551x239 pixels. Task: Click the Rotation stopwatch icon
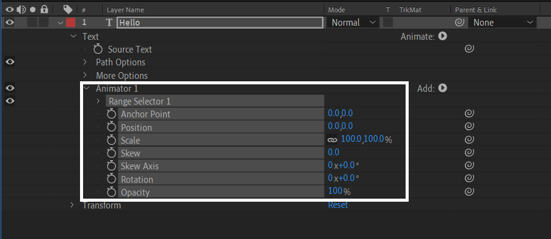pyautogui.click(x=111, y=179)
